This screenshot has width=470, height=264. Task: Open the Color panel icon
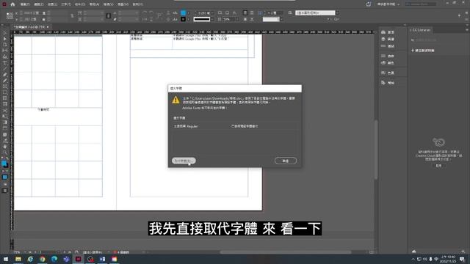point(383,63)
